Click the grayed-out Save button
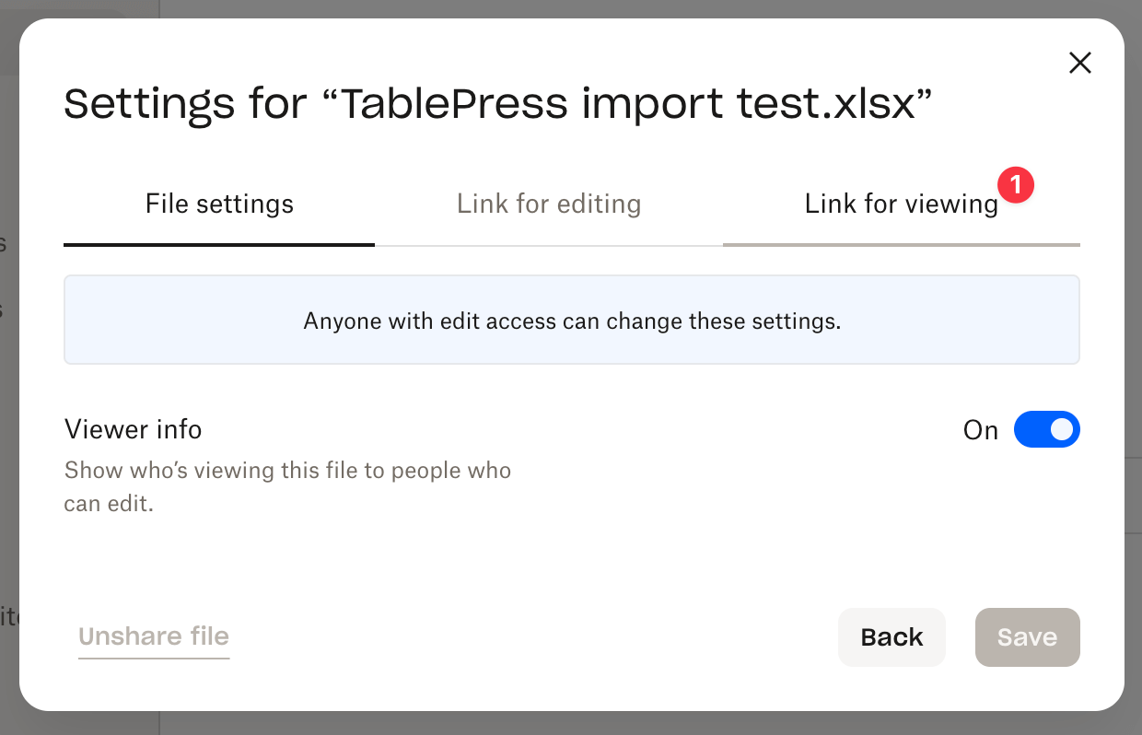 click(x=1027, y=636)
